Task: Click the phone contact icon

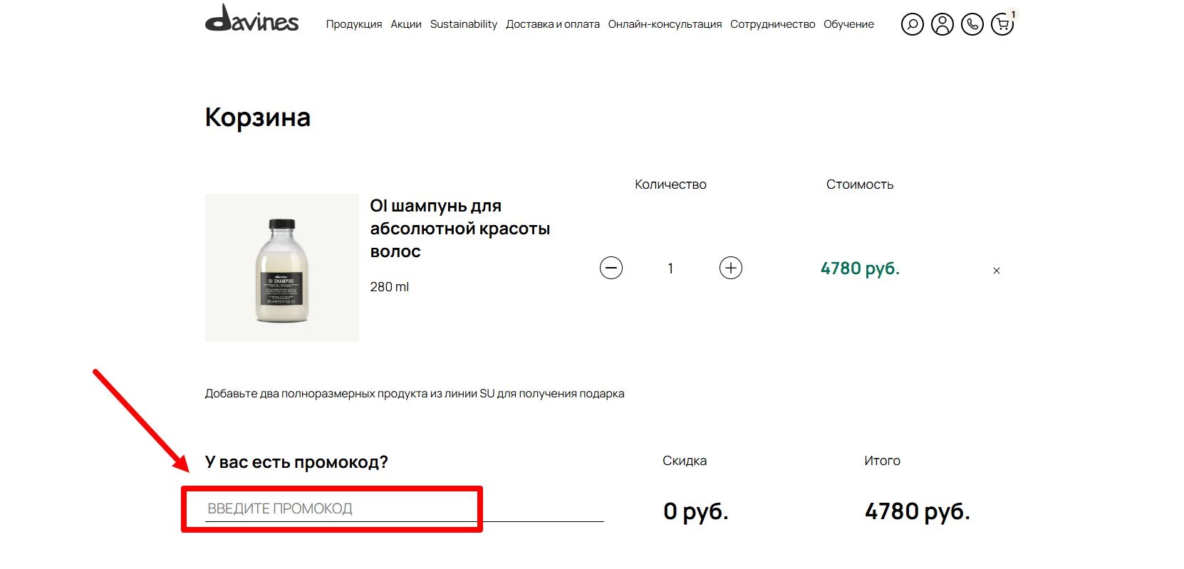Action: coord(972,24)
